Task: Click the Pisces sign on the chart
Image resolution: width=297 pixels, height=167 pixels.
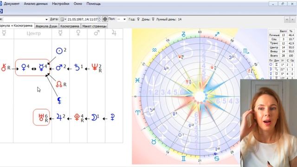Action: (x=137, y=80)
